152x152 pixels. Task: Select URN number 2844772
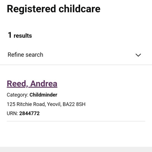(x=29, y=113)
